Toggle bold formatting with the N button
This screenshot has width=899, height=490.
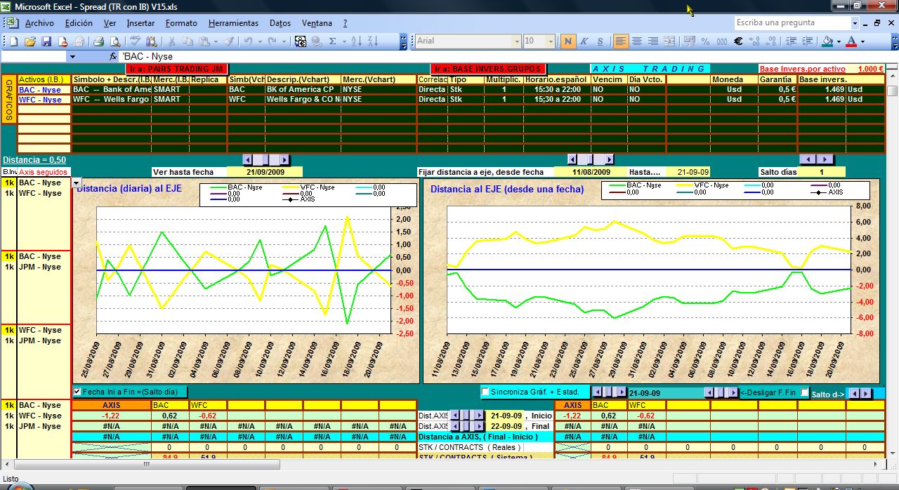568,41
